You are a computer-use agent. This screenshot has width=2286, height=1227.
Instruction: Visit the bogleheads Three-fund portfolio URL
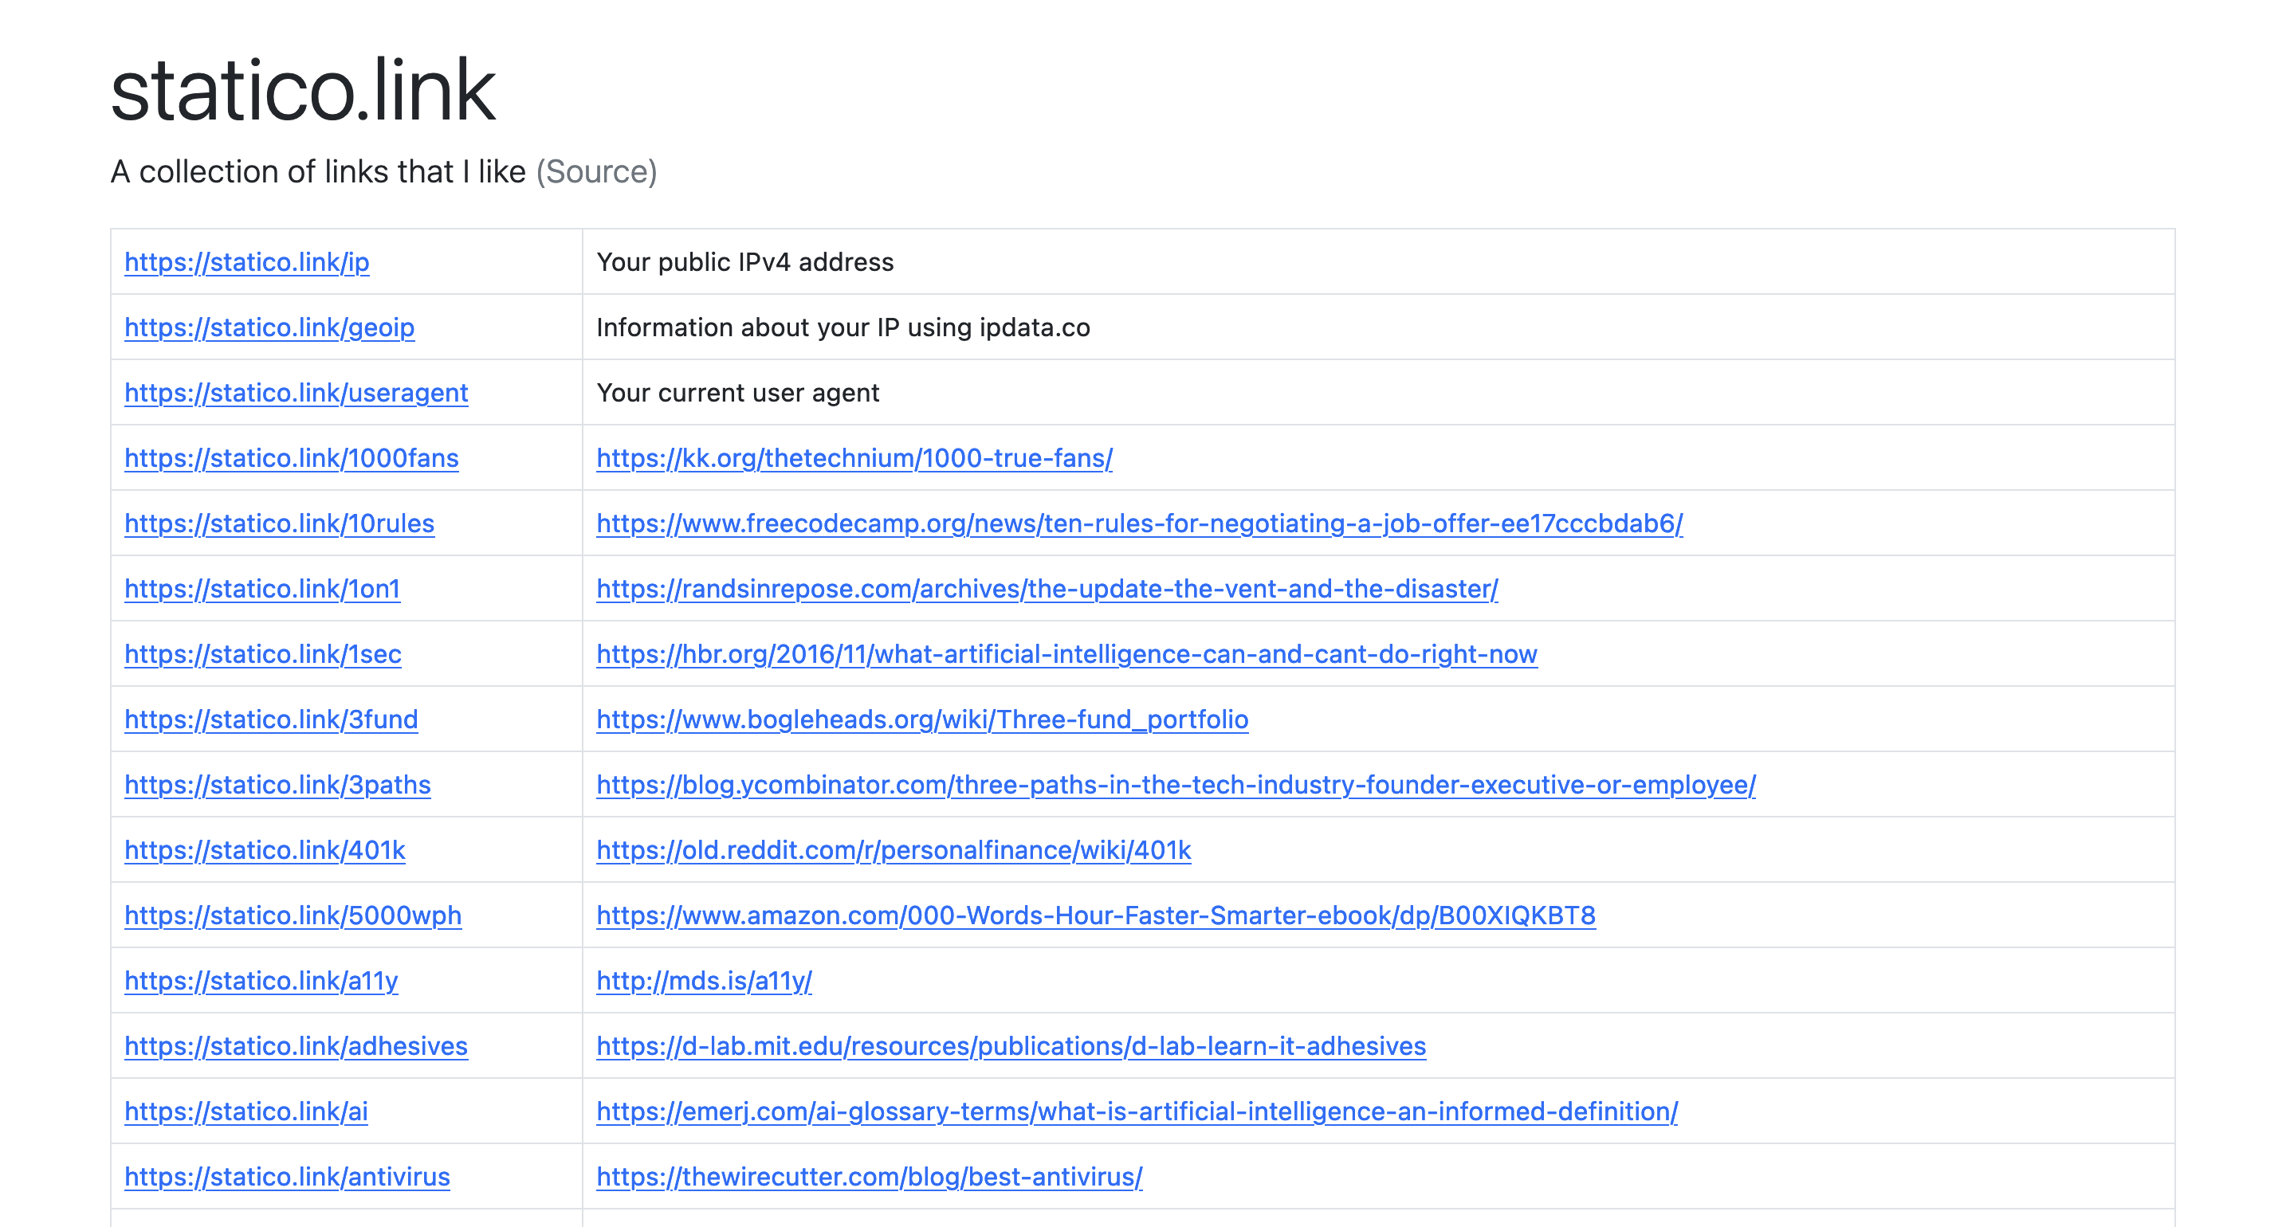click(x=922, y=719)
